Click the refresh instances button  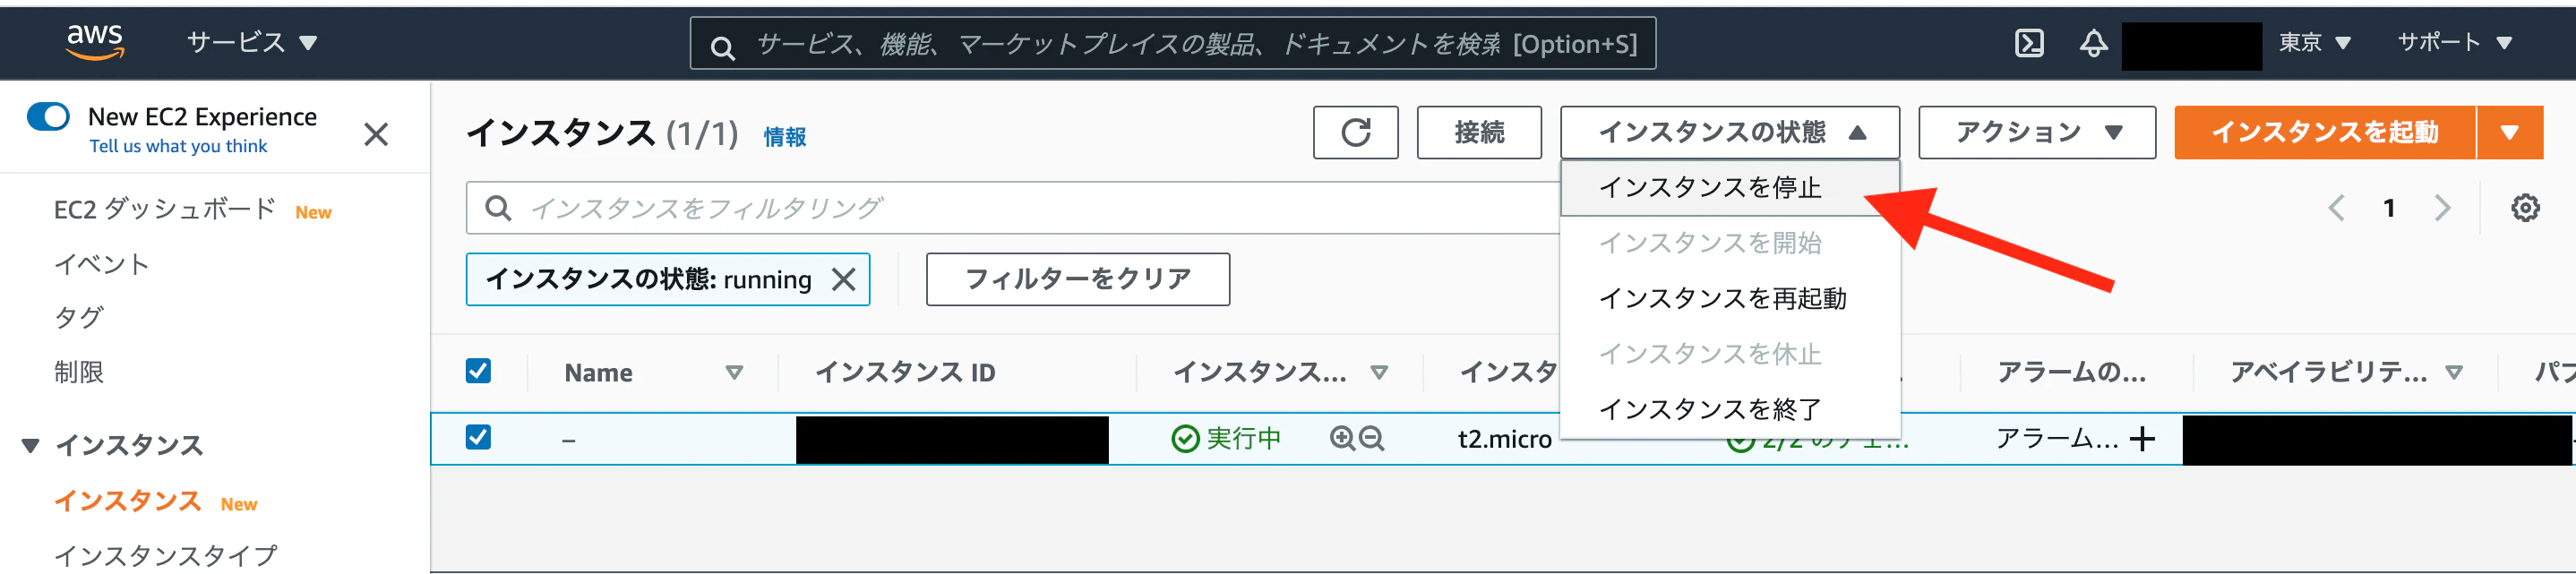point(1355,132)
